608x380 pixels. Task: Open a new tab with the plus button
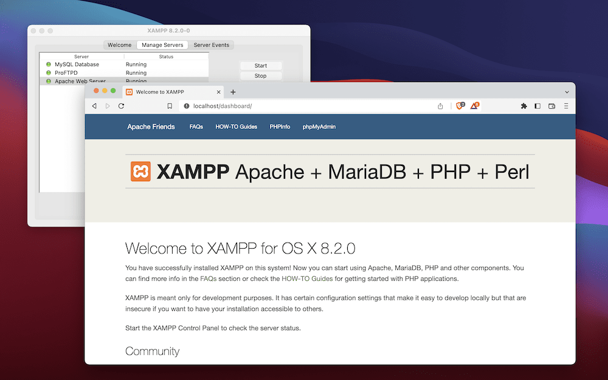coord(233,92)
